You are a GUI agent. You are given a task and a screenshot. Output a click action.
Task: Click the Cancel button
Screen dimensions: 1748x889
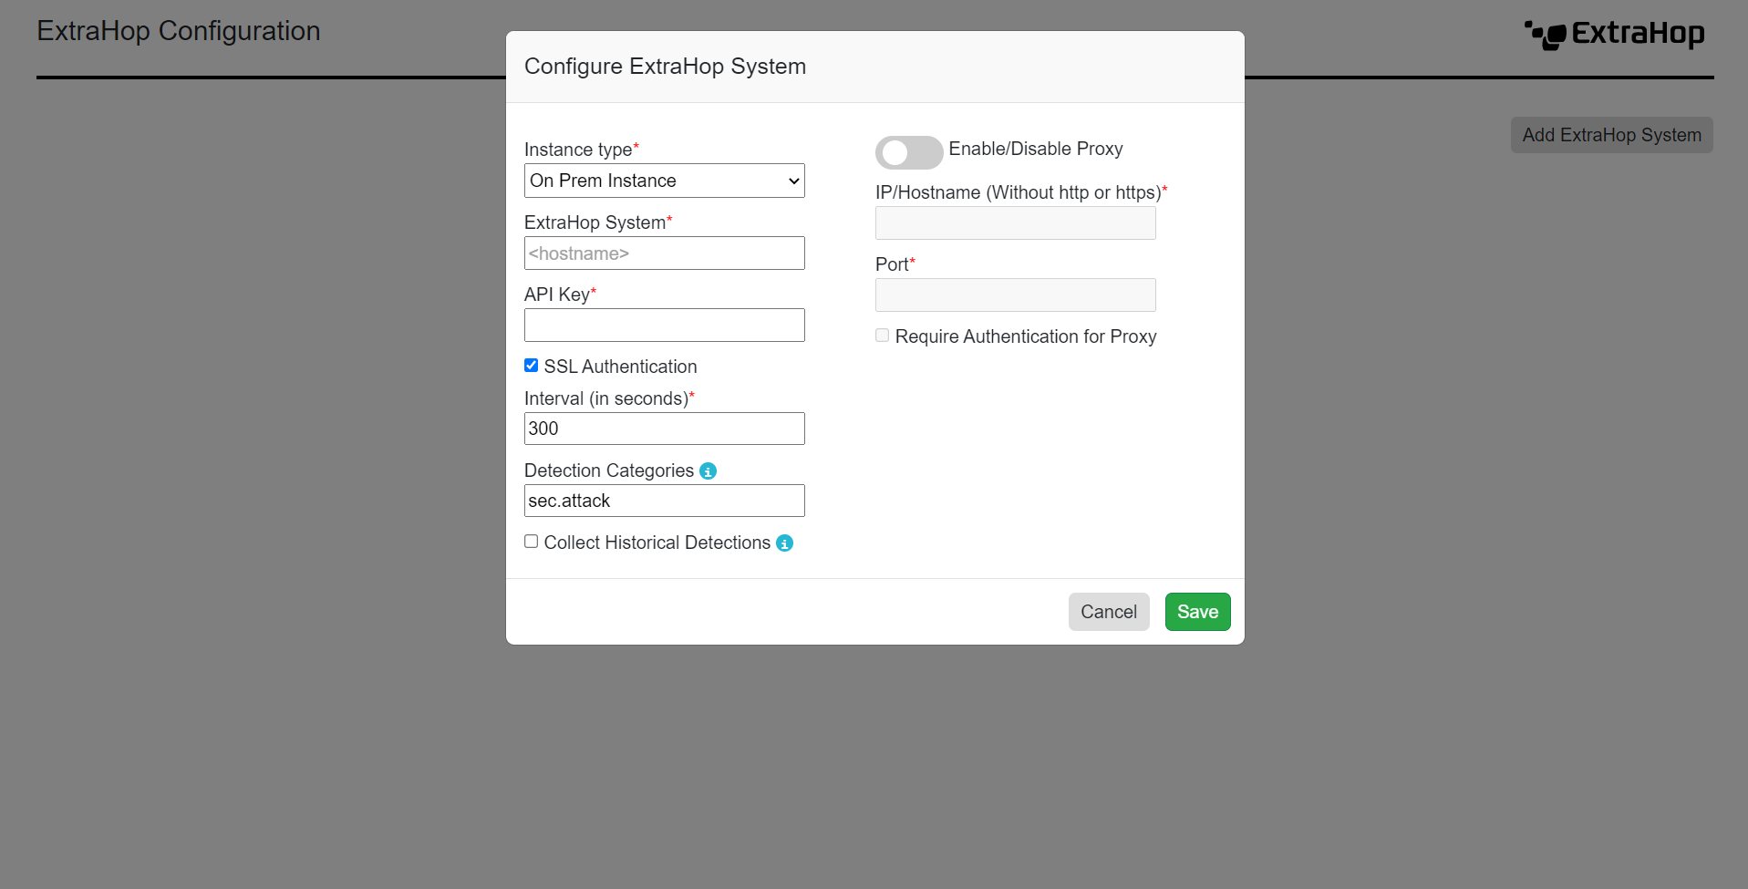tap(1108, 612)
